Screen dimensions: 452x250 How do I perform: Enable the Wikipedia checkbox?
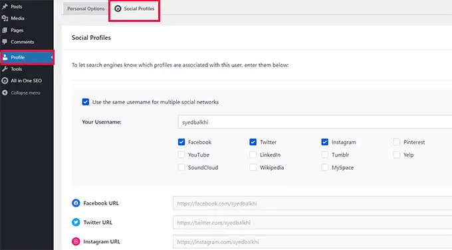click(x=253, y=167)
